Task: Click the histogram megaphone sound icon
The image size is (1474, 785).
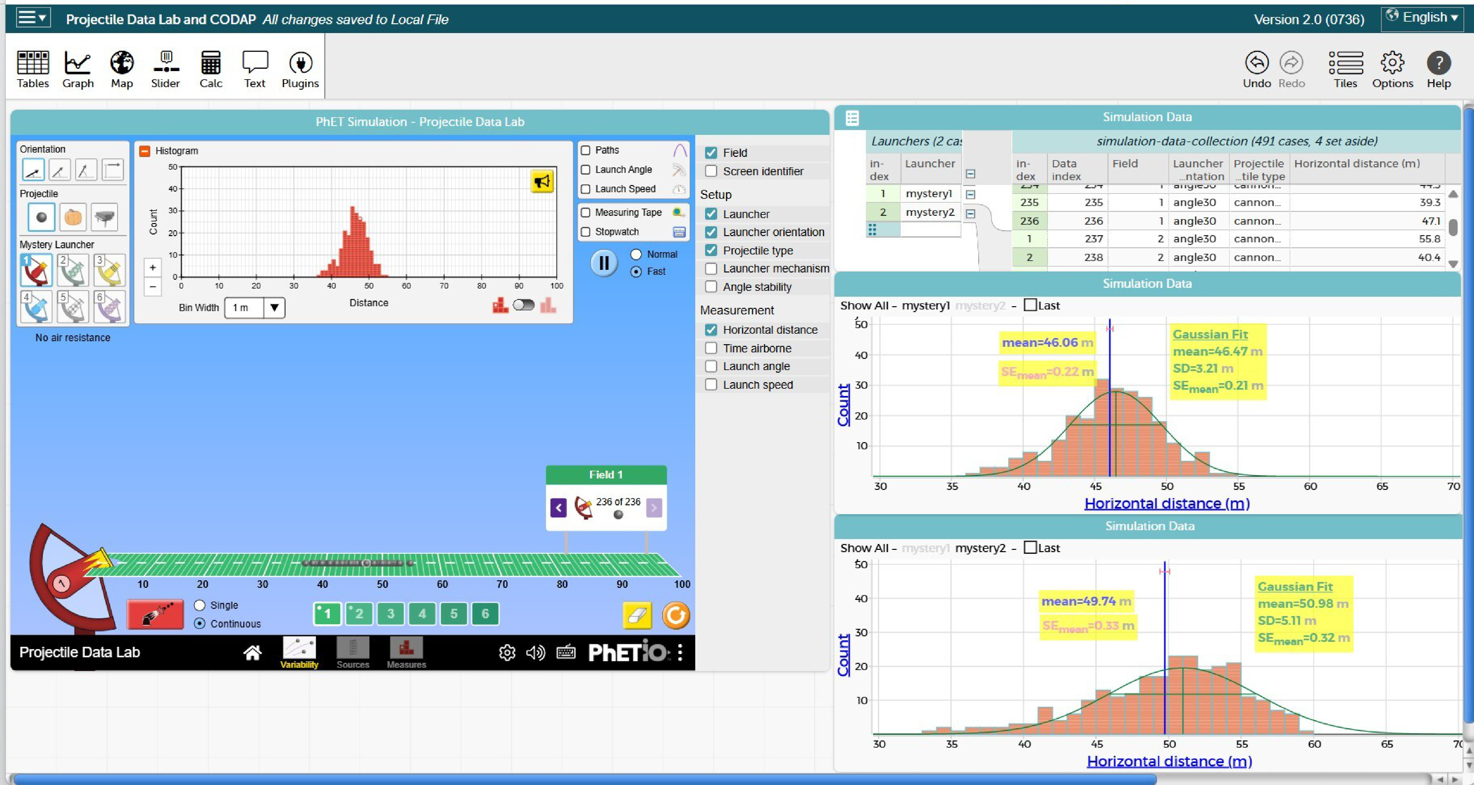Action: click(542, 182)
